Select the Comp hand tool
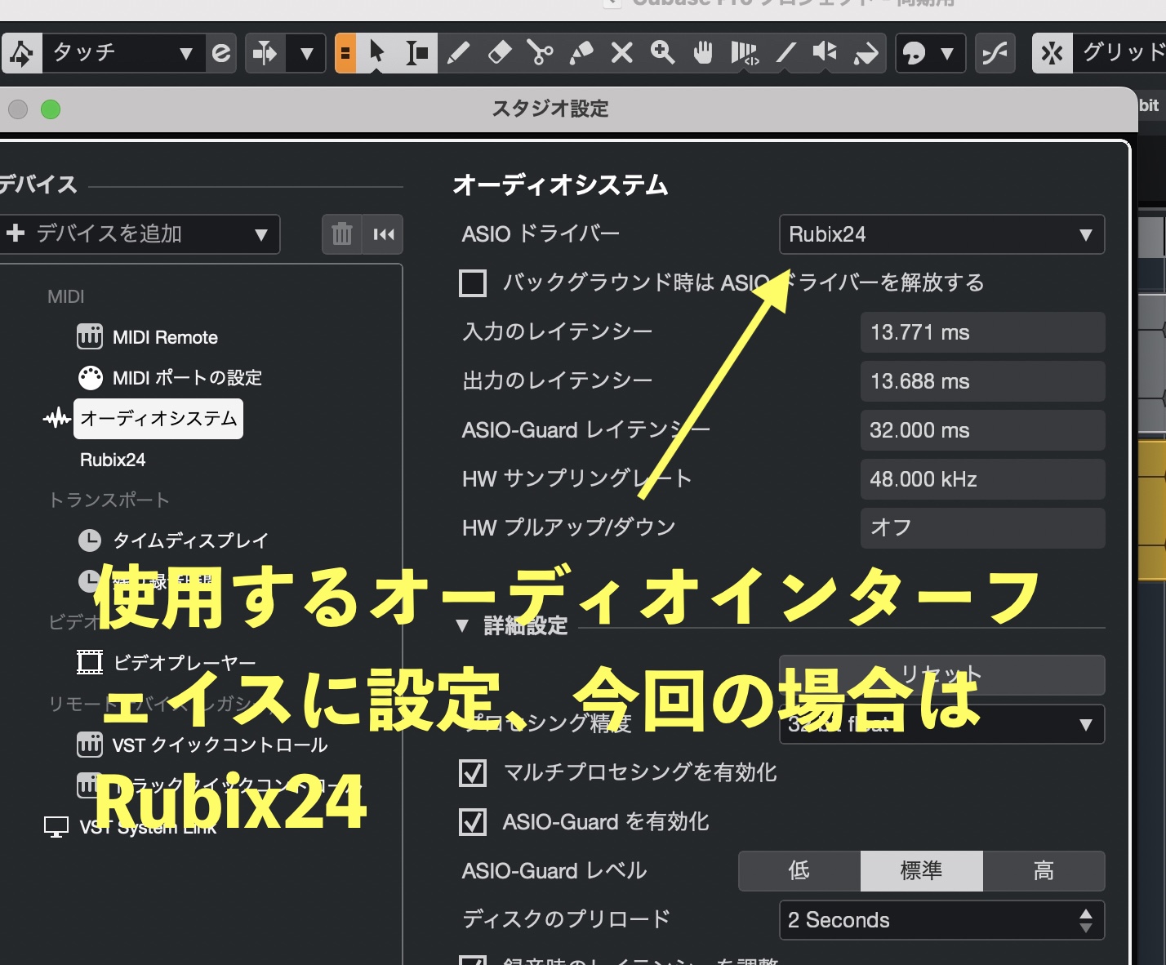Image resolution: width=1166 pixels, height=965 pixels. [703, 53]
